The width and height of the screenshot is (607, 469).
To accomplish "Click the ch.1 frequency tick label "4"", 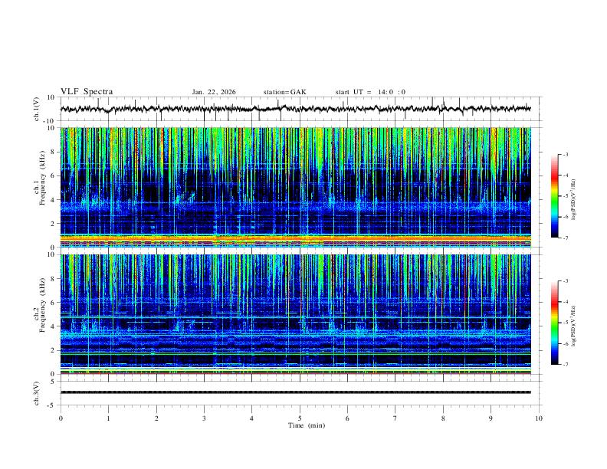I will click(x=53, y=200).
